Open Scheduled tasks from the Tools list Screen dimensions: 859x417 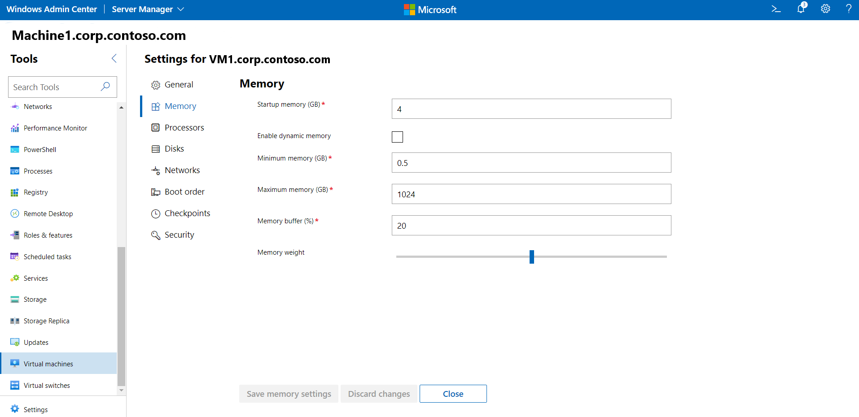47,256
